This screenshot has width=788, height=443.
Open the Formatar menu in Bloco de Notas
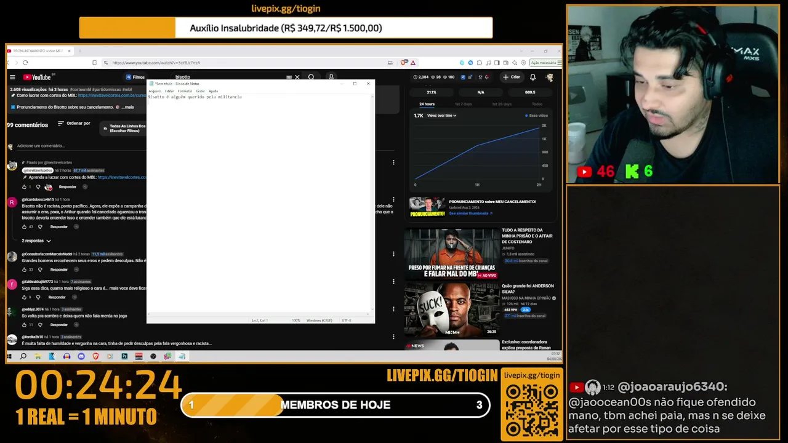[185, 91]
